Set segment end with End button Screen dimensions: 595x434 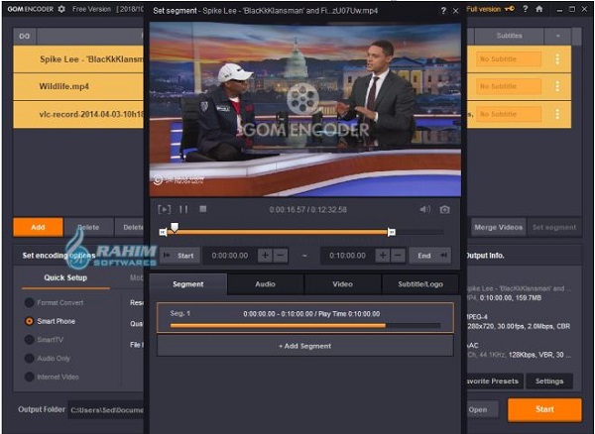point(430,256)
